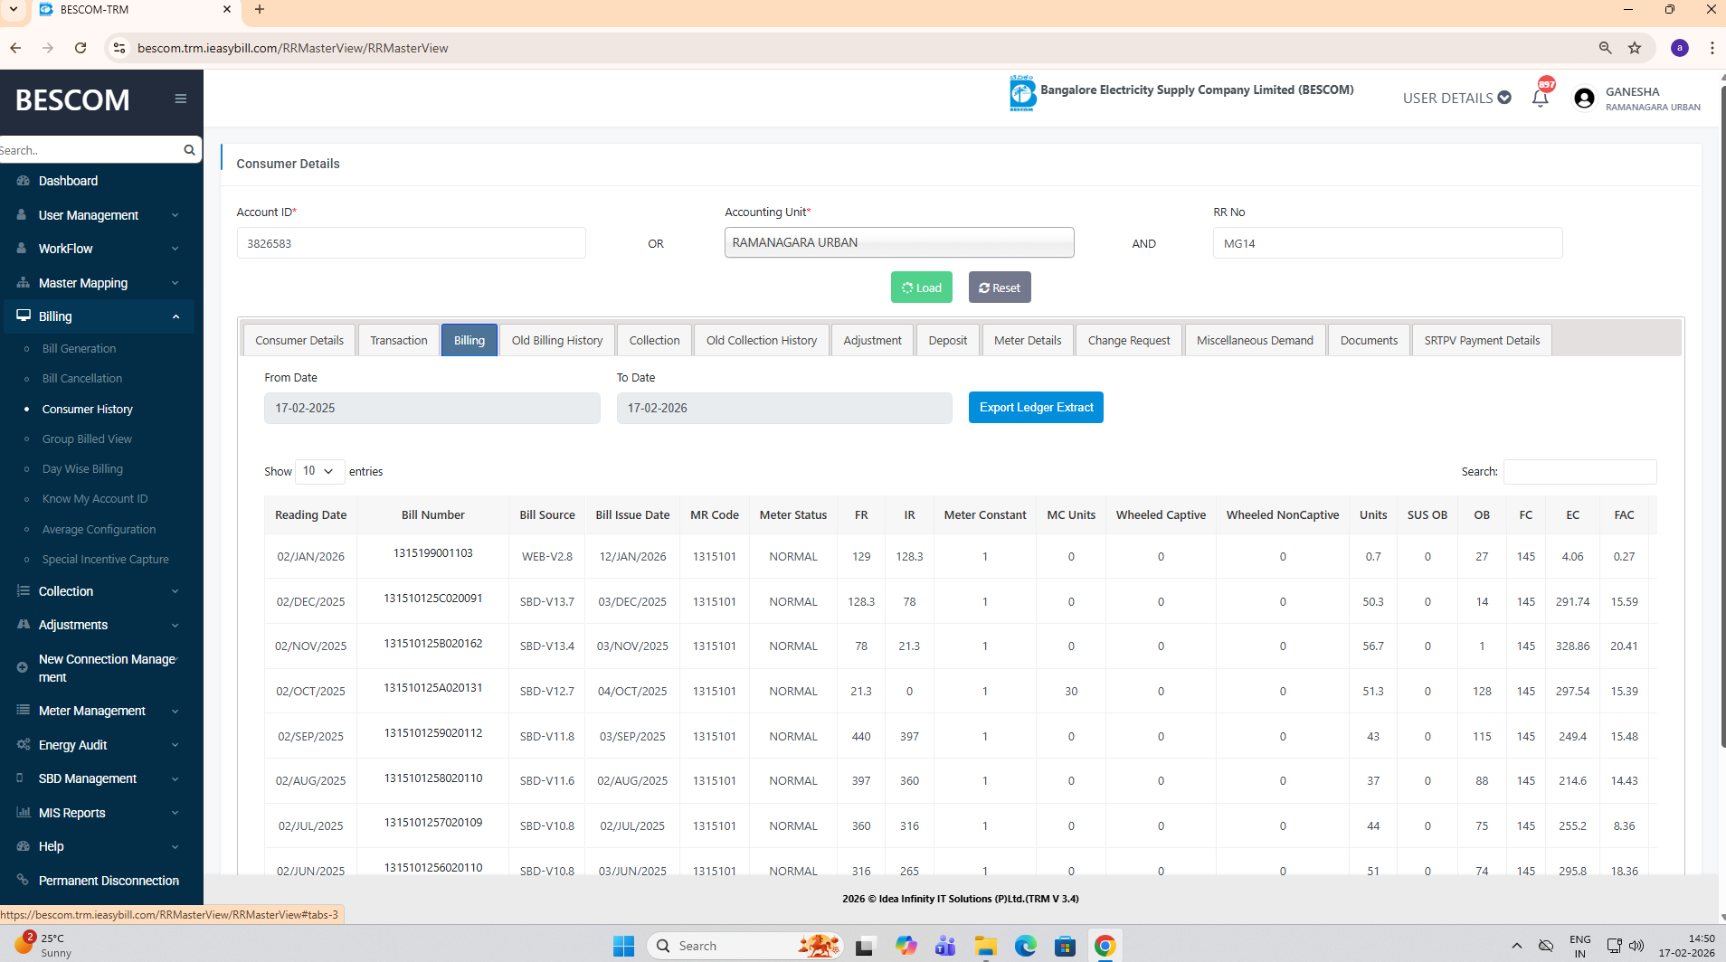Click the Windows Start button
Screen dimensions: 1726x962
623,946
